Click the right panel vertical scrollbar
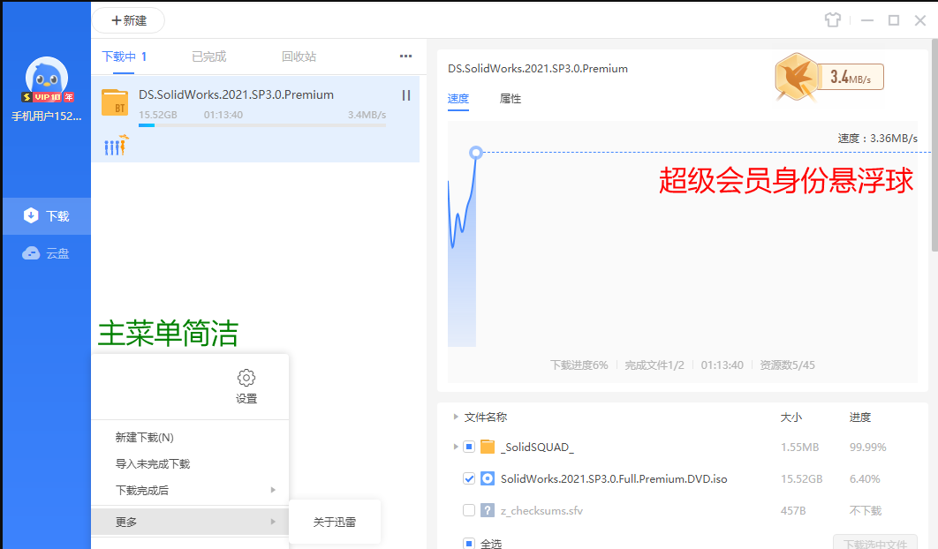This screenshot has height=549, width=938. tap(934, 145)
